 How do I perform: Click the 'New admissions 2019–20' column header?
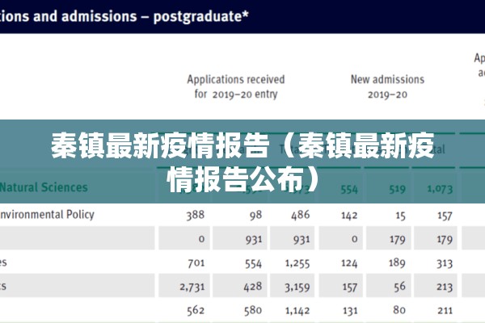point(387,86)
